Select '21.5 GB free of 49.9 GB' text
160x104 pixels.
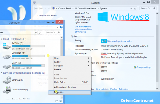click(22, 49)
